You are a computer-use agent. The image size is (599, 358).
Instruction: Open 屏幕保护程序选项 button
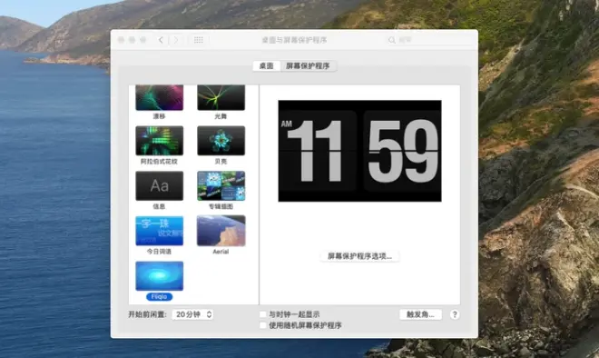point(359,256)
